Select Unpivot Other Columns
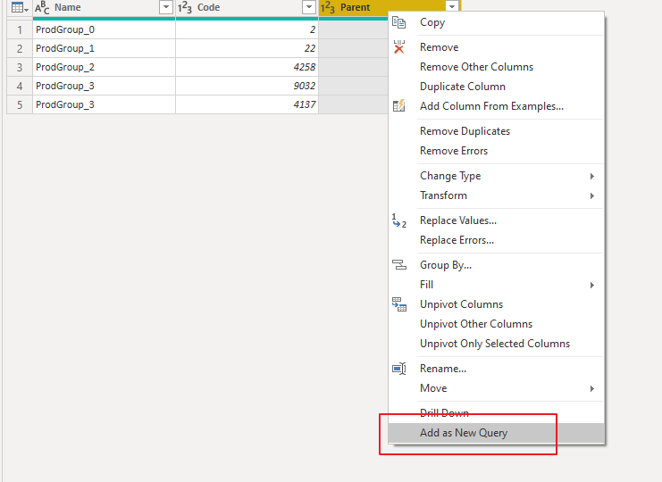This screenshot has height=482, width=662. coord(497,324)
